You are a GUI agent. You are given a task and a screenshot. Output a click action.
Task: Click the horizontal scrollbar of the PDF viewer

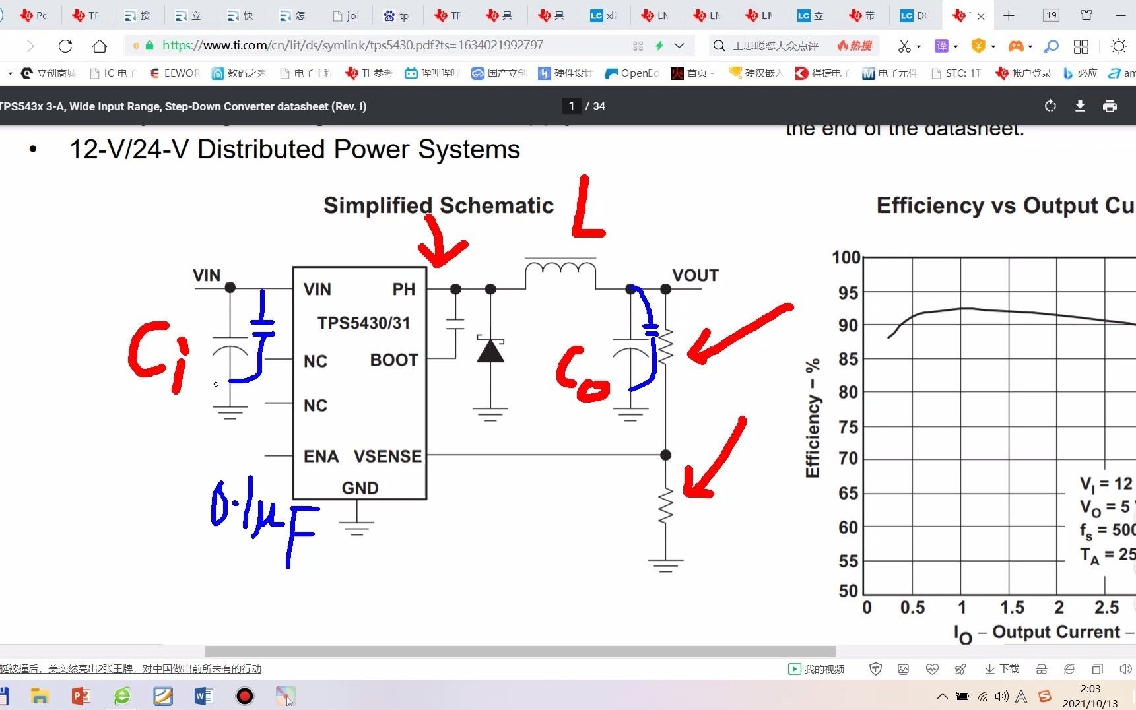pos(520,651)
